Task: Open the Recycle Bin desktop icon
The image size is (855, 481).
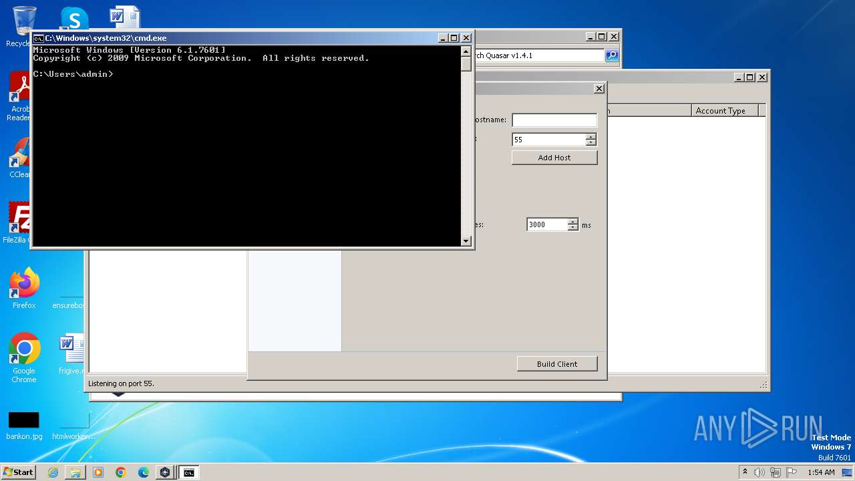Action: 24,20
